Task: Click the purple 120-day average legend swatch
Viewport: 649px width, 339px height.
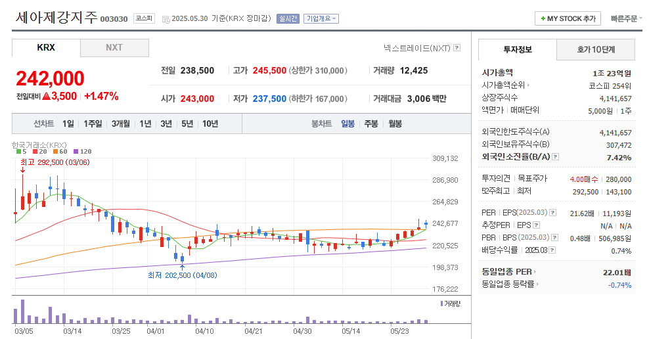Action: 76,152
